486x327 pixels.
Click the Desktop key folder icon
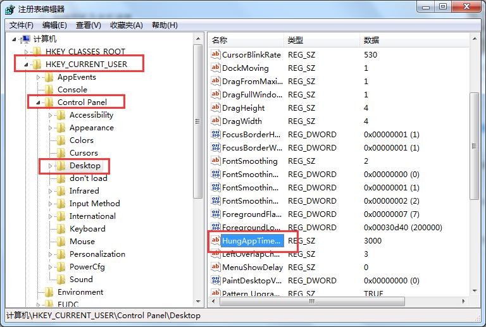tap(61, 165)
